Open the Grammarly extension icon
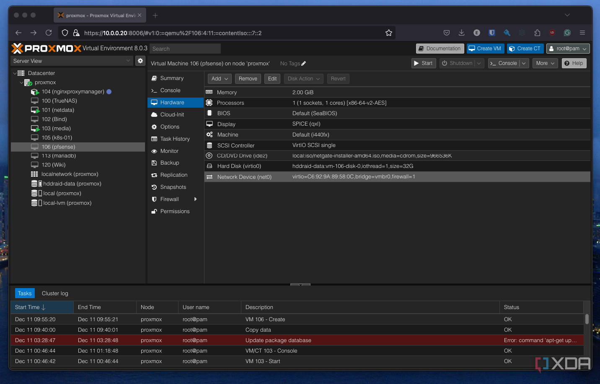Screen dimensions: 600x384 (567, 33)
